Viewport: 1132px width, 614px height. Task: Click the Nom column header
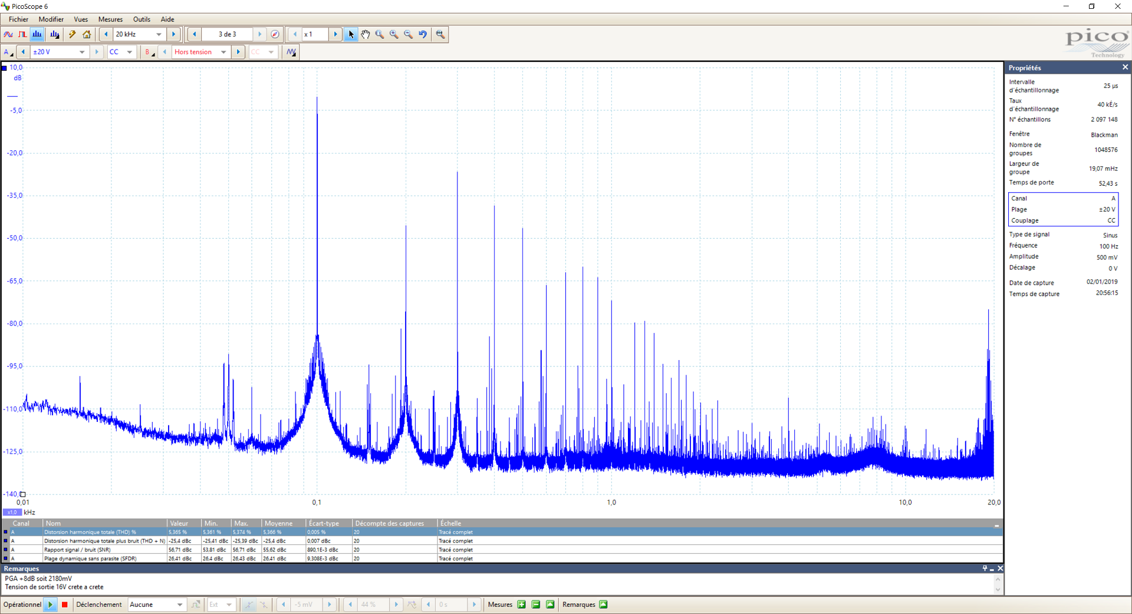[x=105, y=523]
